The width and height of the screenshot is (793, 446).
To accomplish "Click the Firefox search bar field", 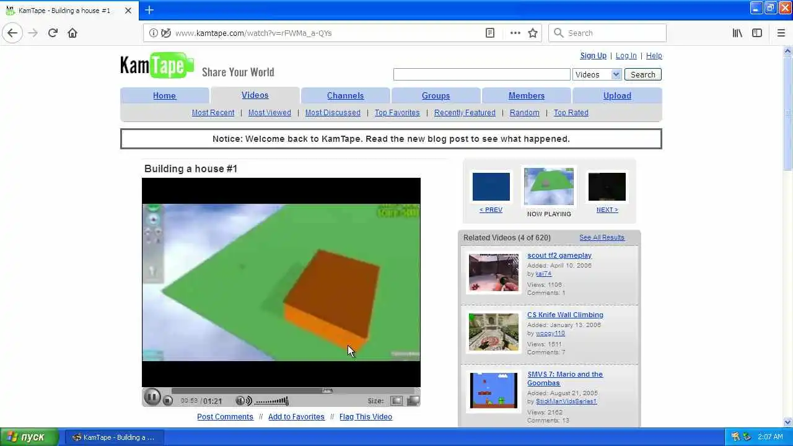I will [x=607, y=33].
